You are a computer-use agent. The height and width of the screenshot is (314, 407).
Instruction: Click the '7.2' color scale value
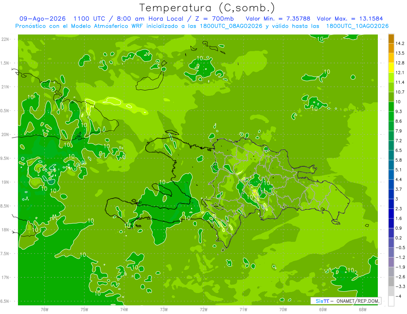399,141
